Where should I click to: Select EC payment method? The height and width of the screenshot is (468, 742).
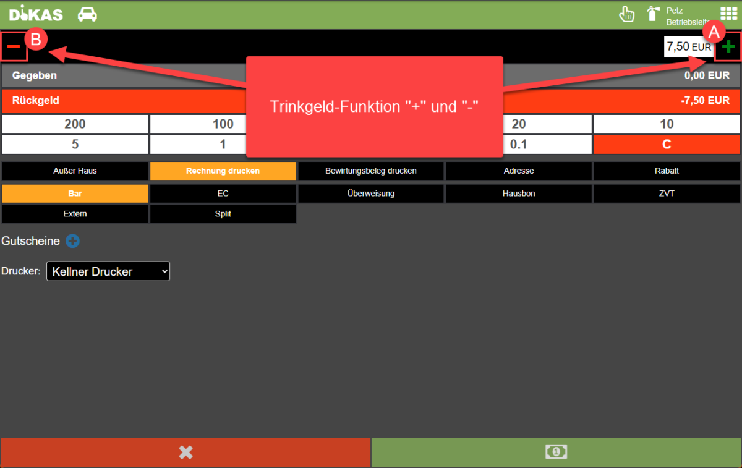pos(223,194)
